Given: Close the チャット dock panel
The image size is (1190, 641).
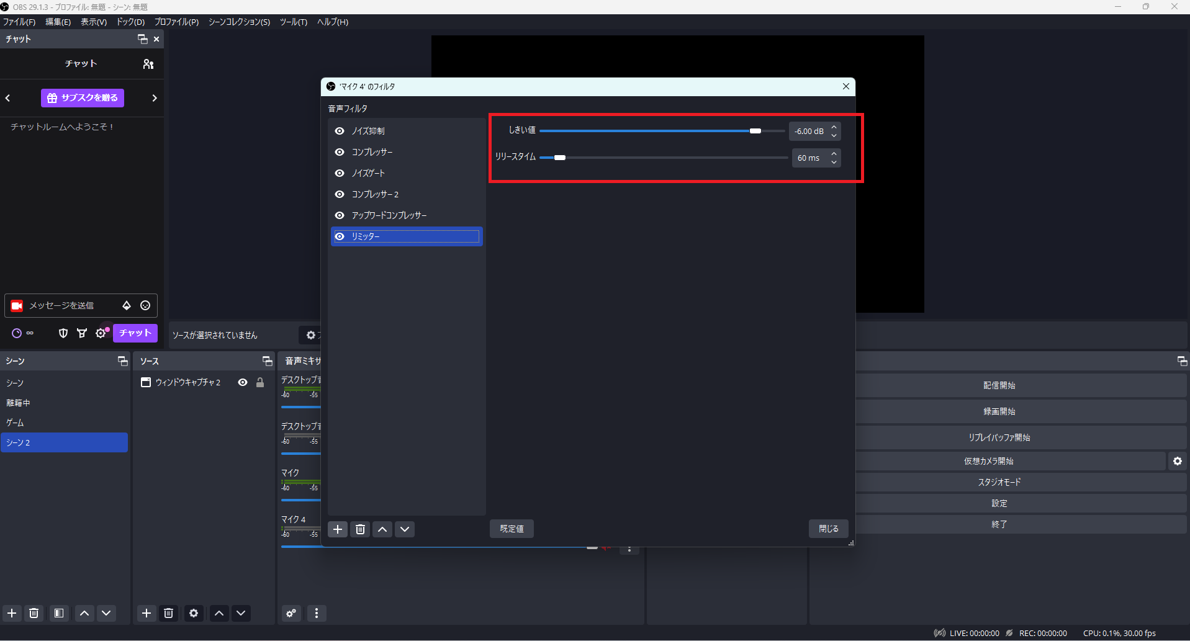Looking at the screenshot, I should click(x=156, y=39).
